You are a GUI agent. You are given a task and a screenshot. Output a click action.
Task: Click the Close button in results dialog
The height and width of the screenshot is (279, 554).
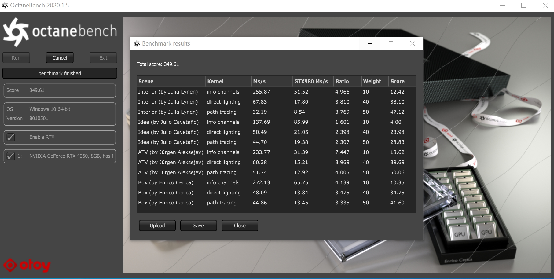(x=240, y=226)
